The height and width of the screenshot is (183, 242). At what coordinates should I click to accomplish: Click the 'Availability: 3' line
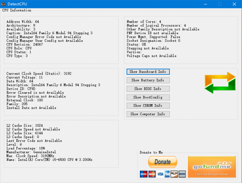pyautogui.click(x=21, y=29)
